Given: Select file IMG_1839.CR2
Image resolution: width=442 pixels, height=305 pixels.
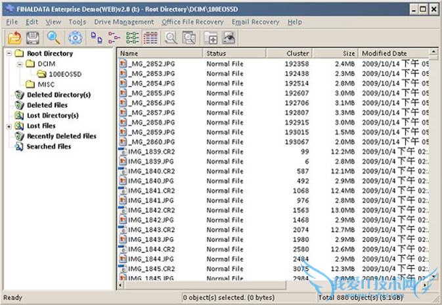Looking at the screenshot, I should 152,152.
